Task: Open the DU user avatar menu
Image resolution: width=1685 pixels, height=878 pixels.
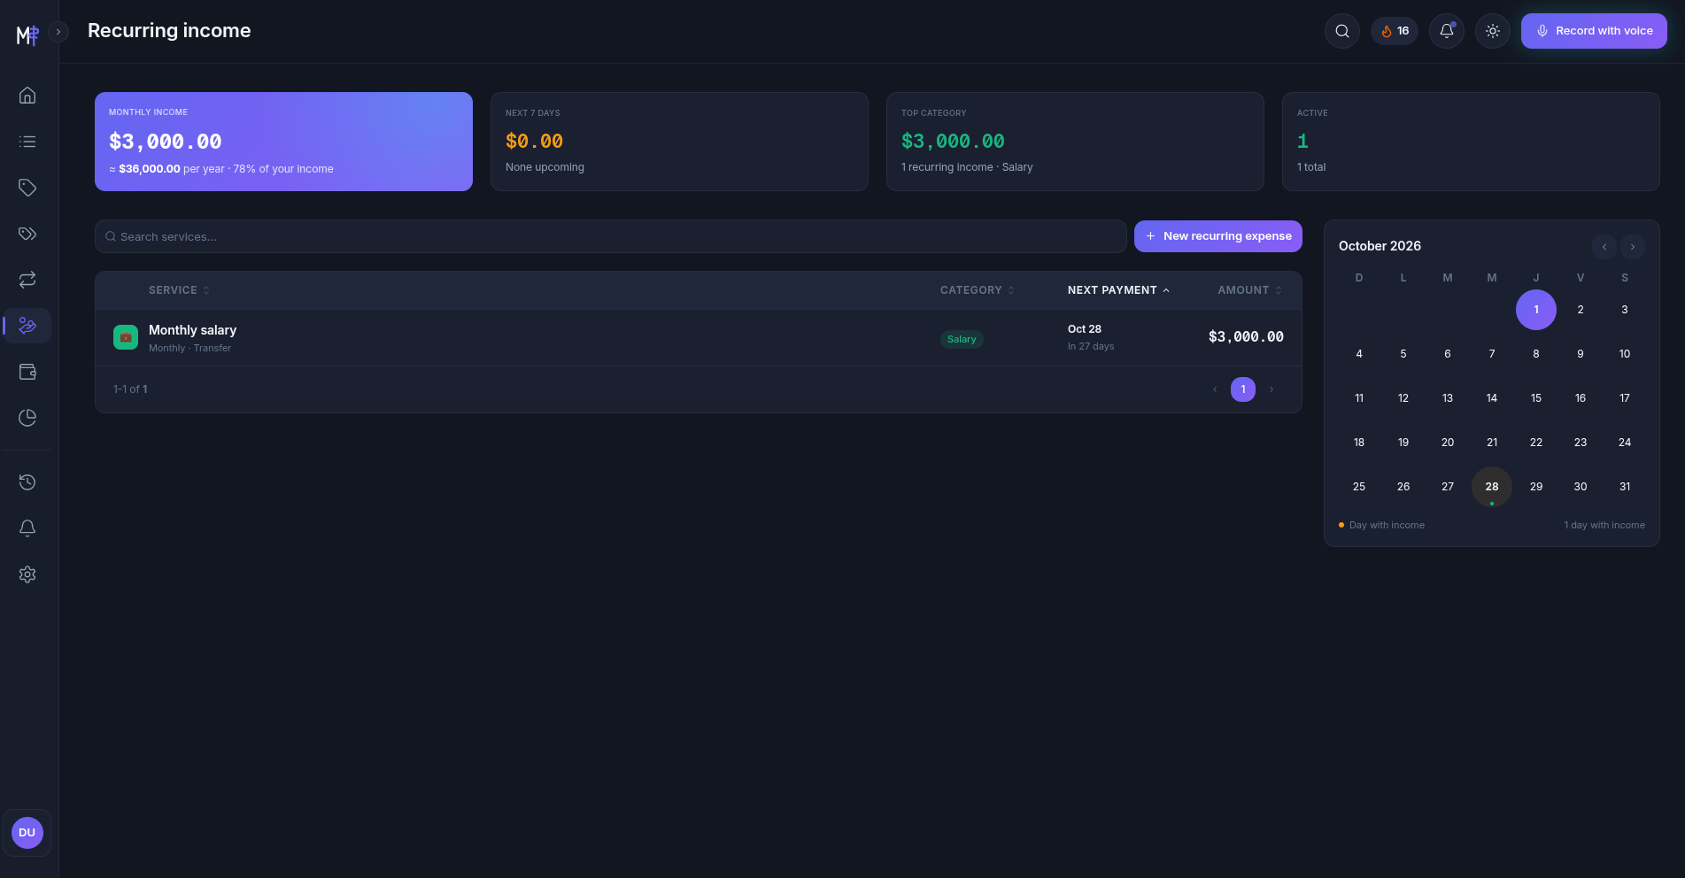Action: pyautogui.click(x=27, y=833)
